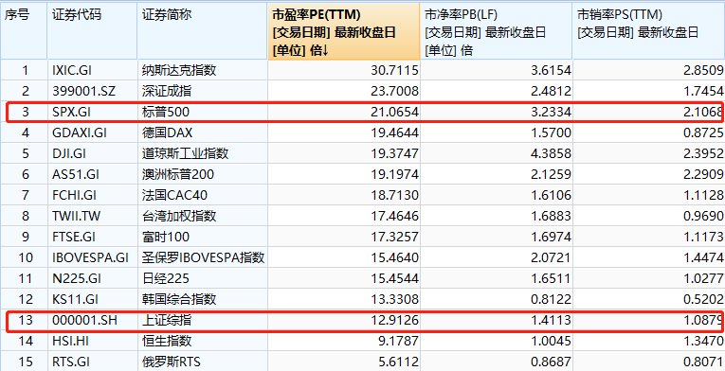The height and width of the screenshot is (371, 725).
Task: Click the 证券代码 column header
Action: click(92, 31)
